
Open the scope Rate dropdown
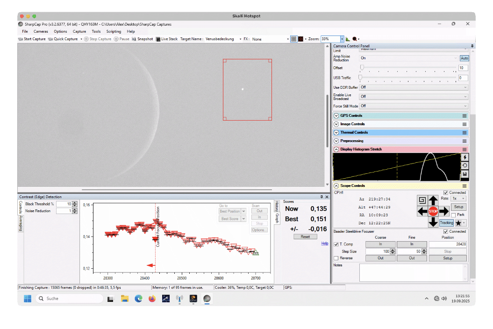pos(458,199)
